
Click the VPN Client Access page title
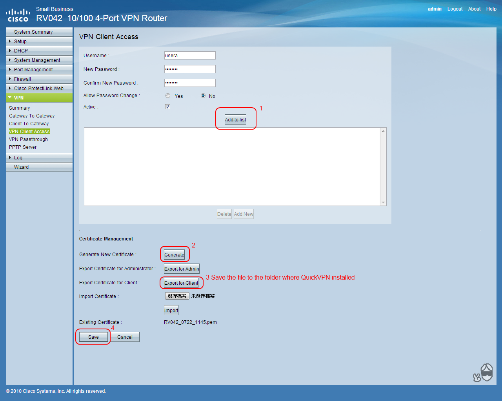109,37
